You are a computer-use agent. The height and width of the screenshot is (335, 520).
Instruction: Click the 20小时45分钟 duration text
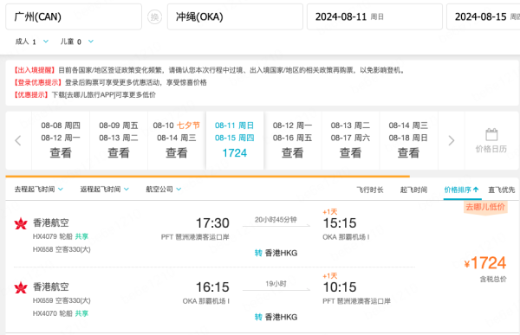click(276, 220)
